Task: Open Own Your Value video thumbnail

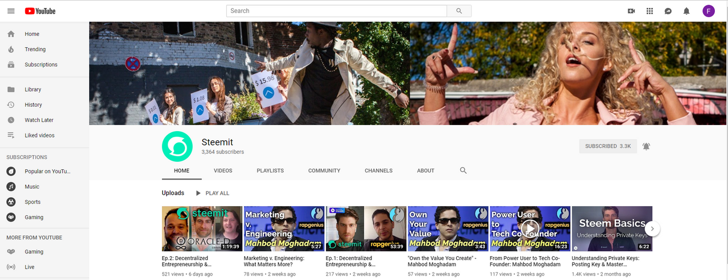Action: tap(448, 228)
